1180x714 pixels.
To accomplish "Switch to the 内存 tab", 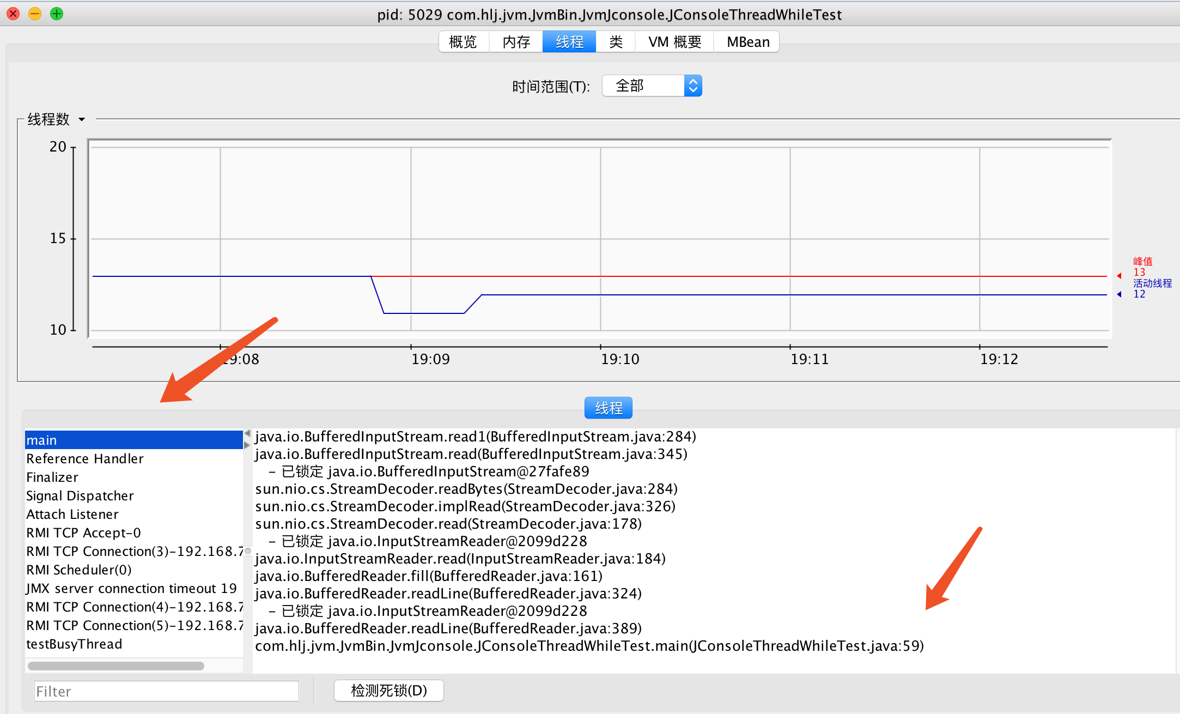I will coord(516,42).
